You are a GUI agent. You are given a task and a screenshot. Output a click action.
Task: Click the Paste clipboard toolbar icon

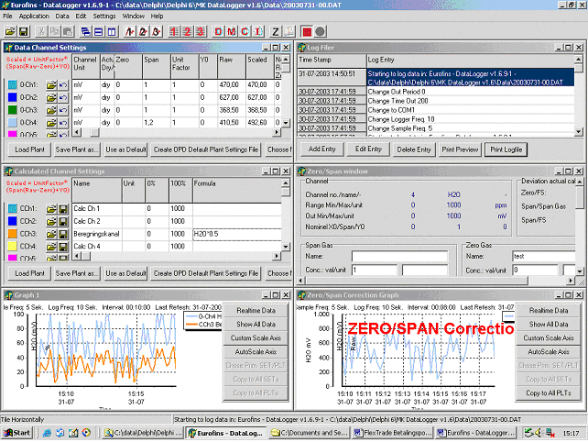coord(68,31)
